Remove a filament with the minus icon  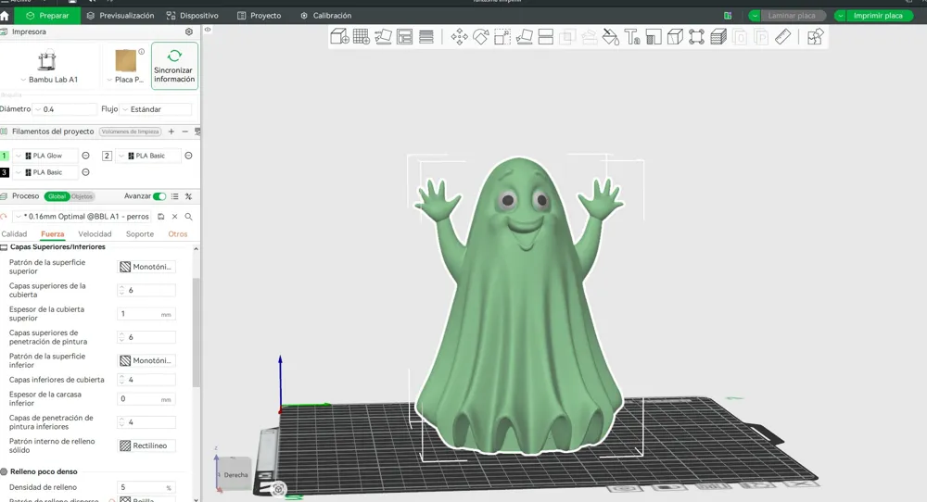[185, 132]
